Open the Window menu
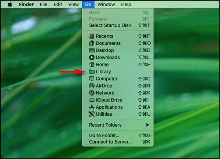This screenshot has width=220, height=159. pos(106,4)
